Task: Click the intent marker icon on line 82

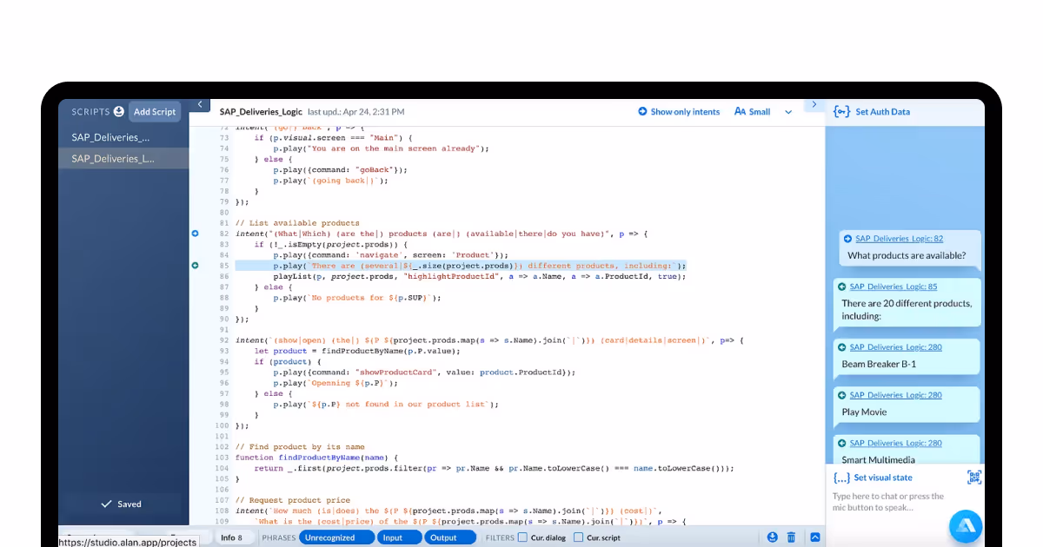Action: tap(195, 234)
